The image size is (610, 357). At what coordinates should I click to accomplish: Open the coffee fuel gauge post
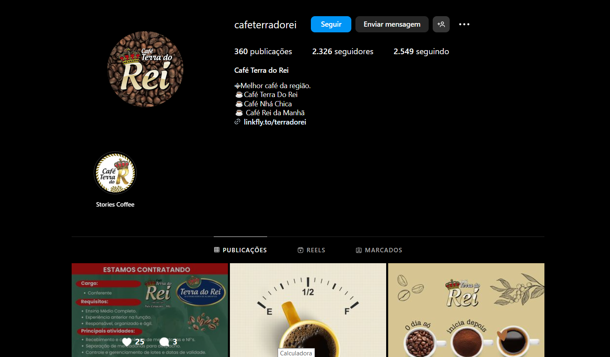point(308,310)
